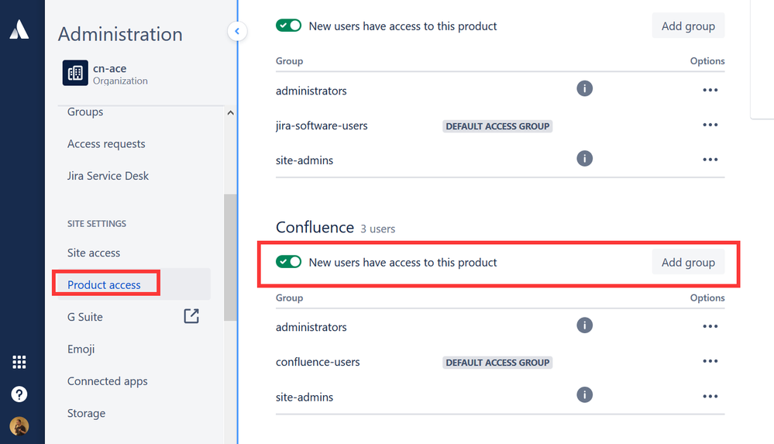Click the user profile avatar

(19, 425)
